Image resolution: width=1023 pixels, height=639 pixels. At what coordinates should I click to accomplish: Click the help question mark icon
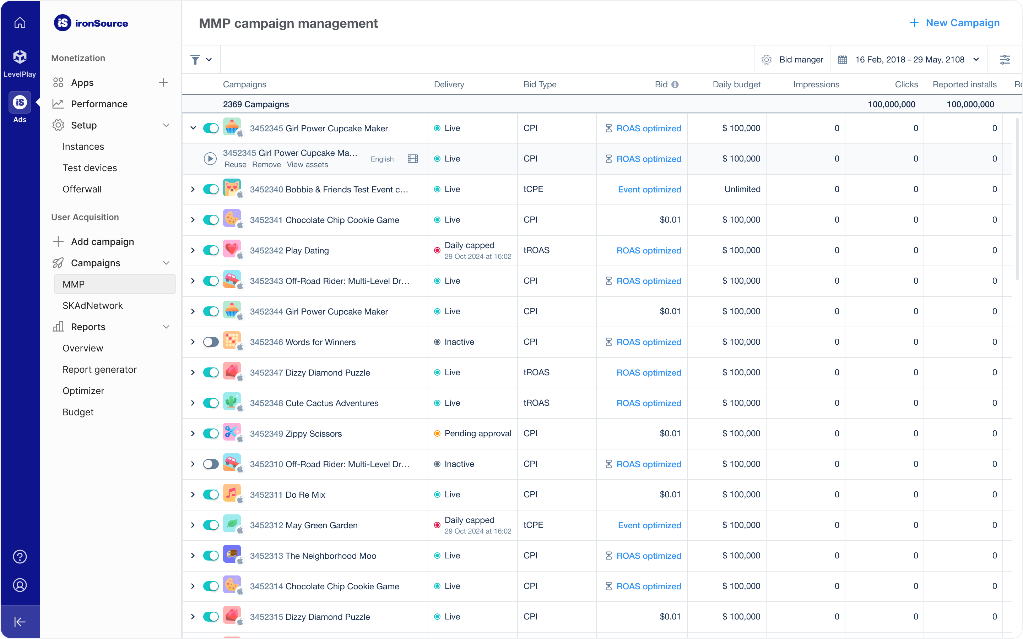click(20, 557)
